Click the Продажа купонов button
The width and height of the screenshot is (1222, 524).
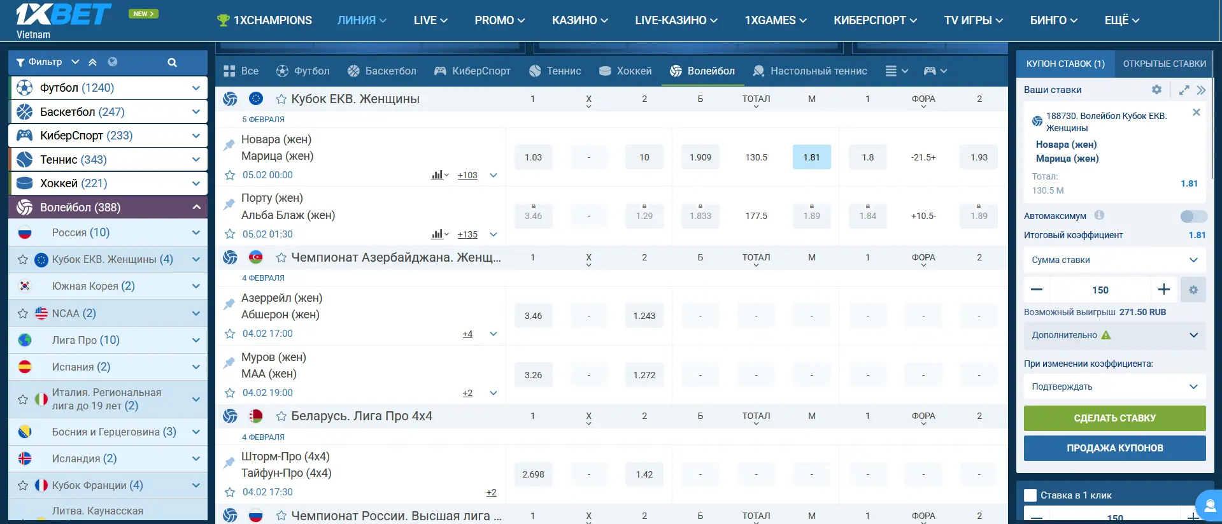tap(1114, 448)
